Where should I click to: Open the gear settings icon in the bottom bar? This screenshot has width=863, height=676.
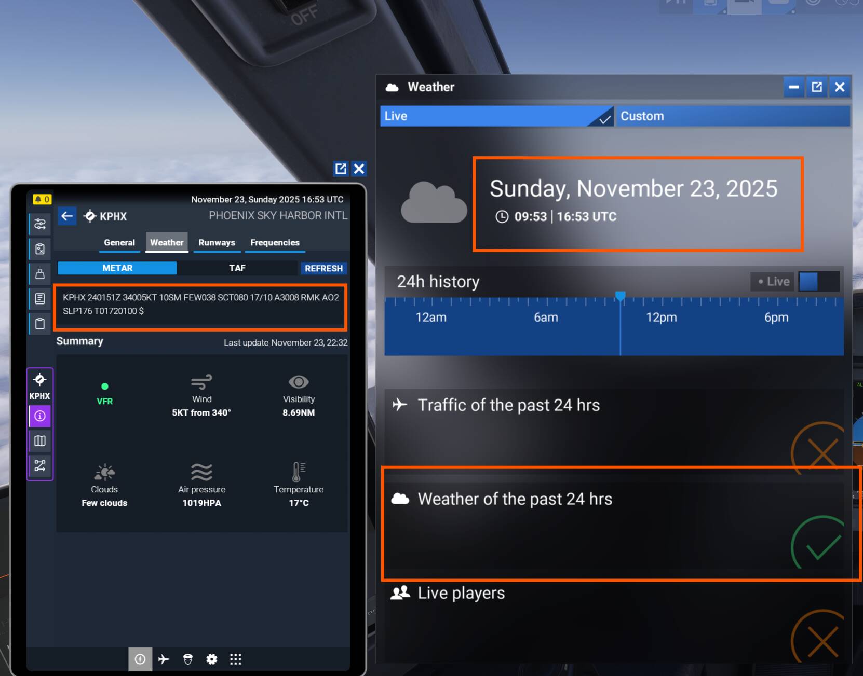point(212,659)
